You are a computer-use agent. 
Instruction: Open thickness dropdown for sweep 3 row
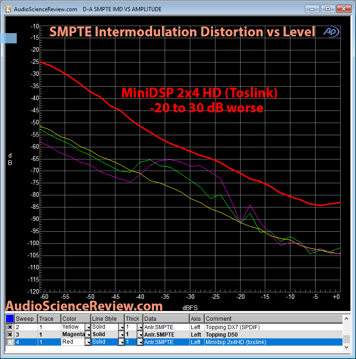[140, 335]
